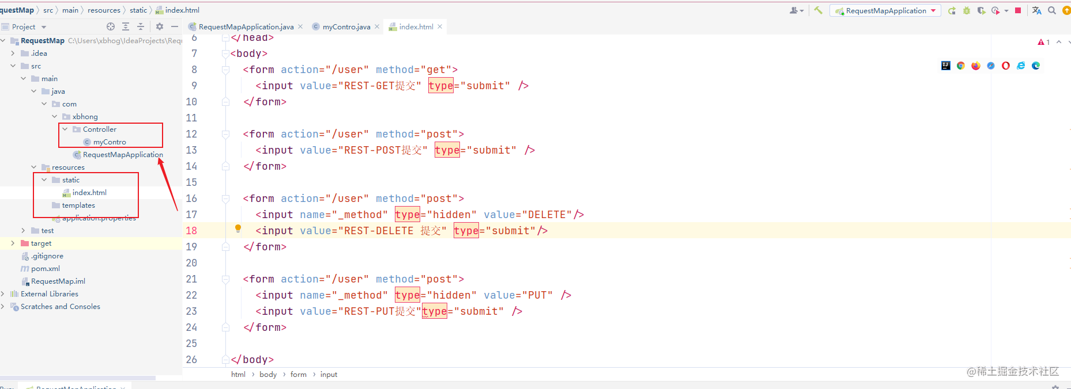The height and width of the screenshot is (389, 1071).
Task: Expand the External Libraries node
Action: click(3, 293)
